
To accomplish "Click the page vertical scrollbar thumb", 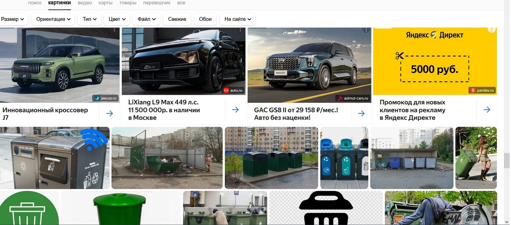I will [x=507, y=161].
